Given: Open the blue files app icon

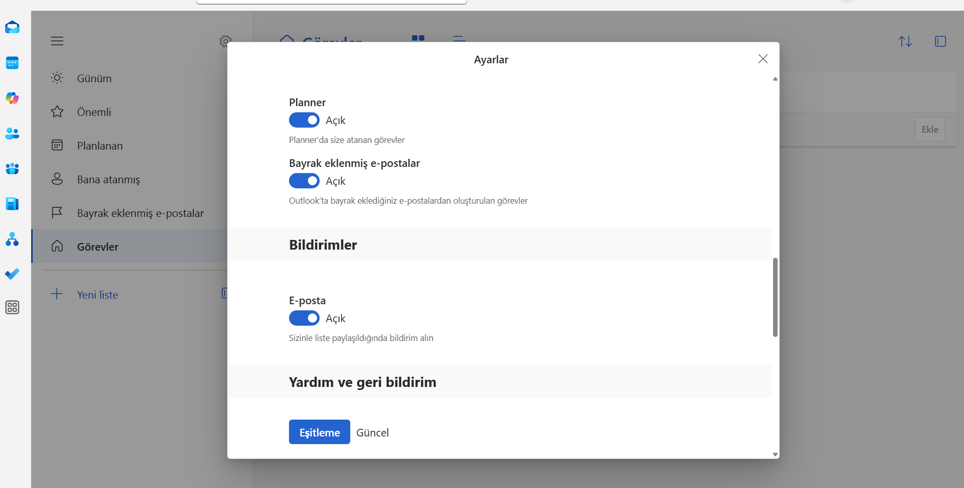Looking at the screenshot, I should click(x=12, y=204).
